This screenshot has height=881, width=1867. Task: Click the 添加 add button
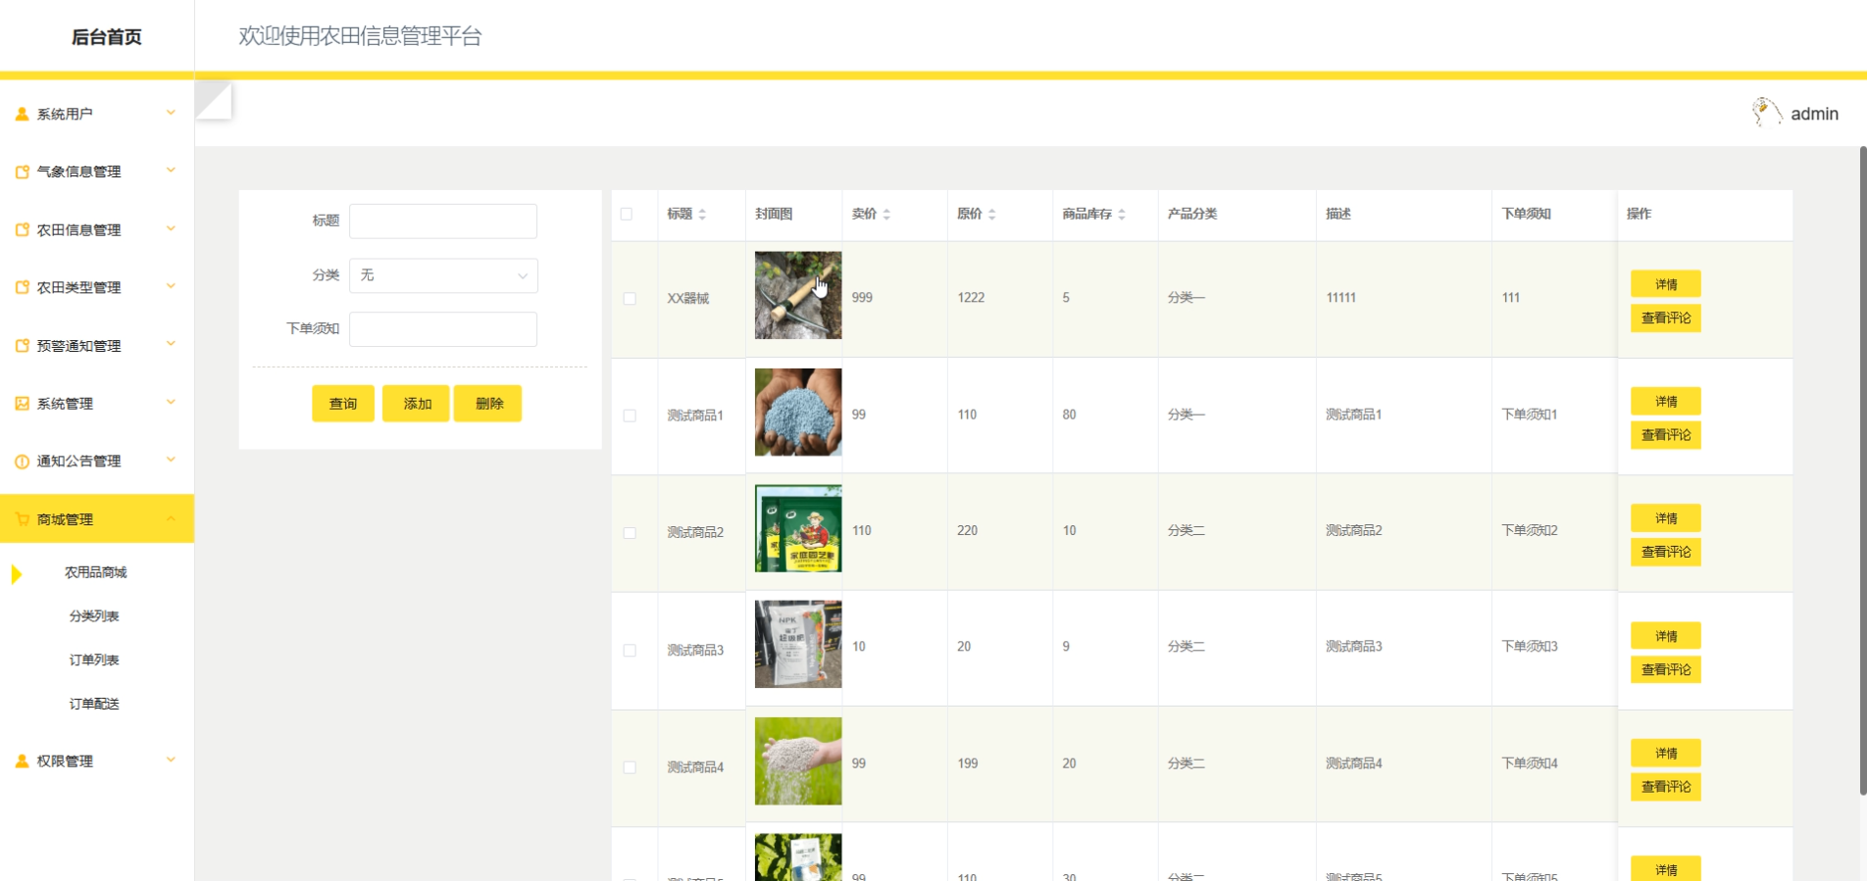[417, 404]
